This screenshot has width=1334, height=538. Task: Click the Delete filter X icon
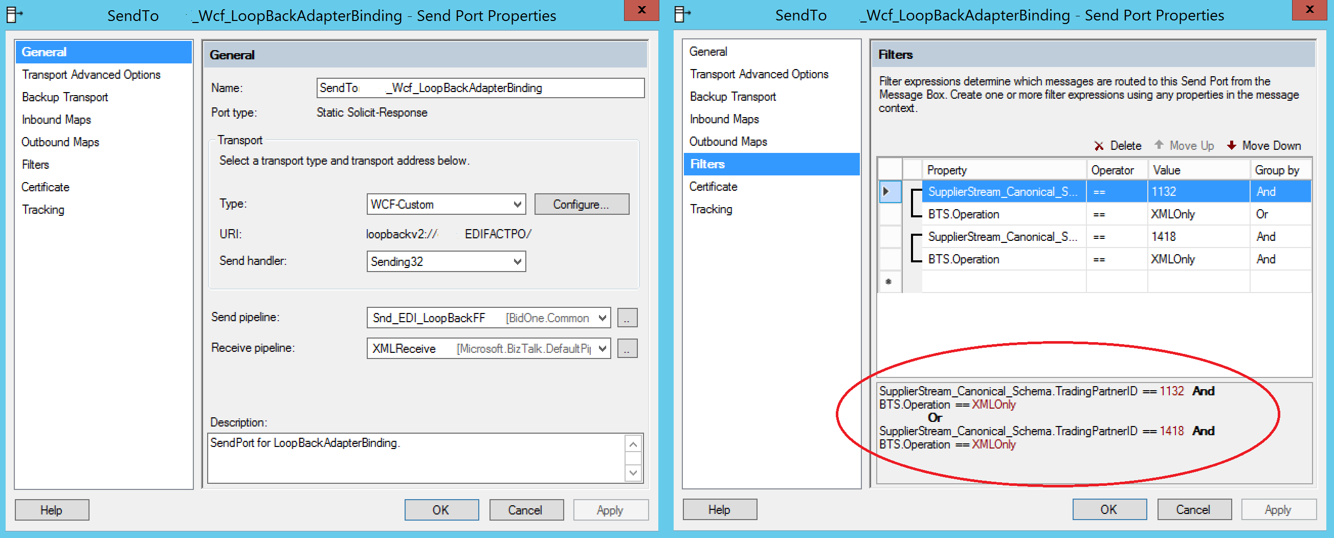[1098, 146]
